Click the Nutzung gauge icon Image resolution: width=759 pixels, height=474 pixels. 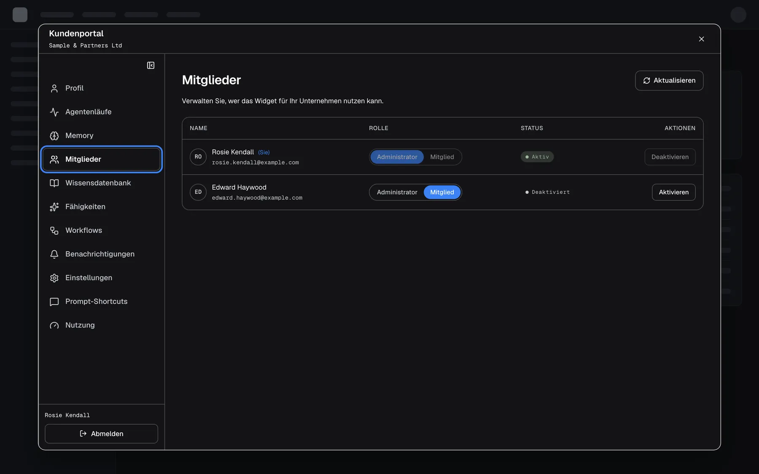(54, 325)
